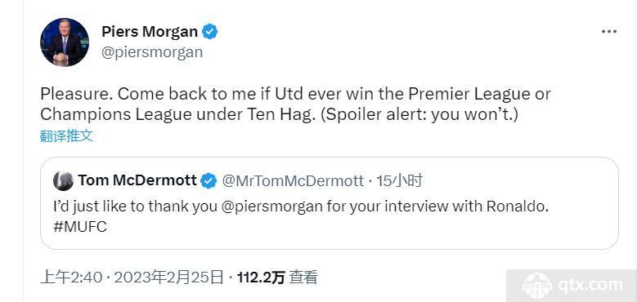Click Piers Morgan's profile avatar
Viewport: 637px width, 302px height.
tap(64, 42)
